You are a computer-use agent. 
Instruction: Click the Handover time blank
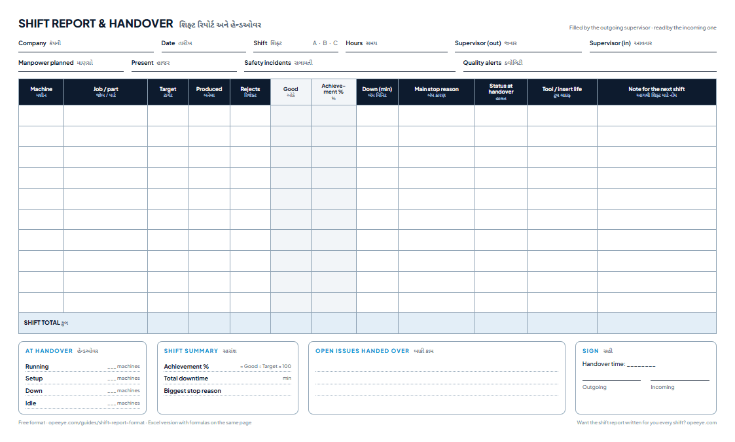tap(641, 365)
